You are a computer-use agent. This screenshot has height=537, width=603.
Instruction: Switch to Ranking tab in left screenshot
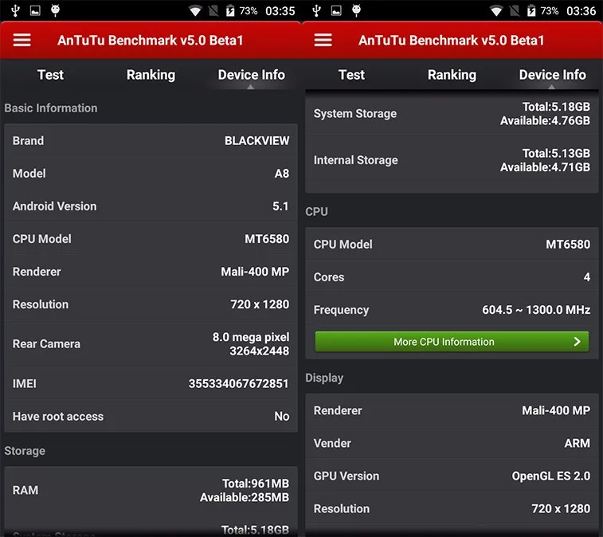pos(151,75)
